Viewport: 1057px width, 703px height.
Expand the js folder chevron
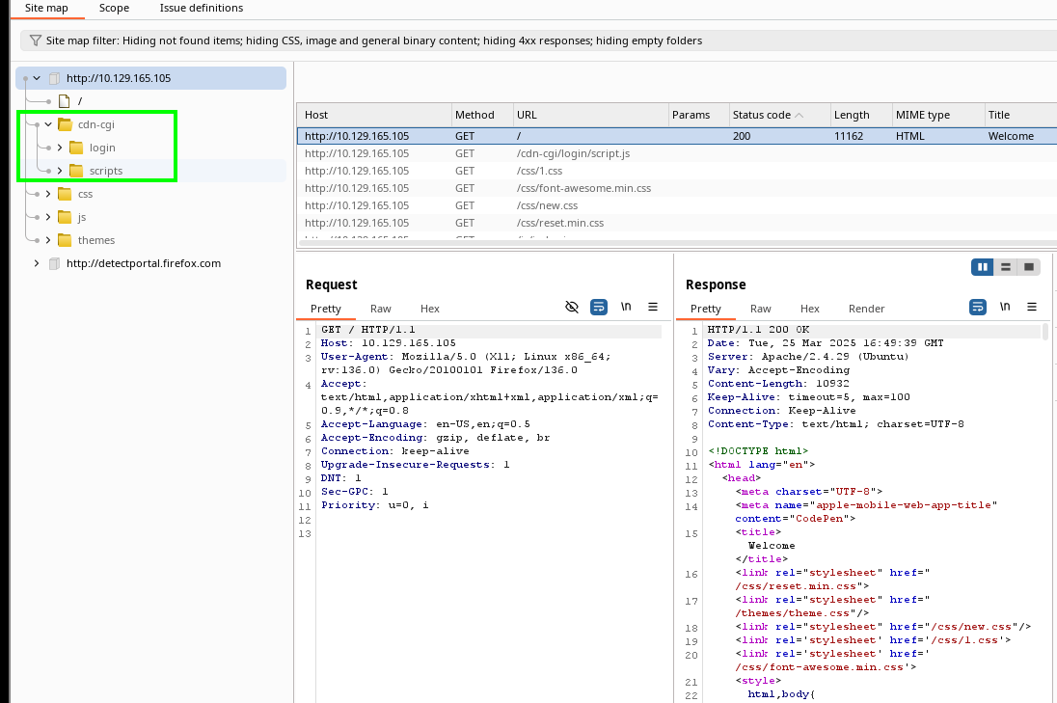48,217
